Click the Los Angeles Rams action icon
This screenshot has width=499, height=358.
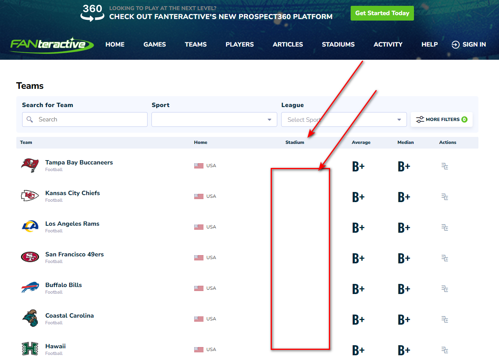click(x=445, y=227)
